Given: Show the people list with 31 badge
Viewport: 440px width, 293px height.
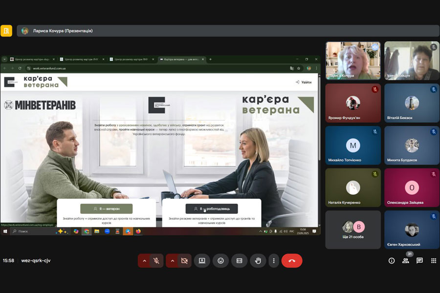Looking at the screenshot, I should 405,261.
